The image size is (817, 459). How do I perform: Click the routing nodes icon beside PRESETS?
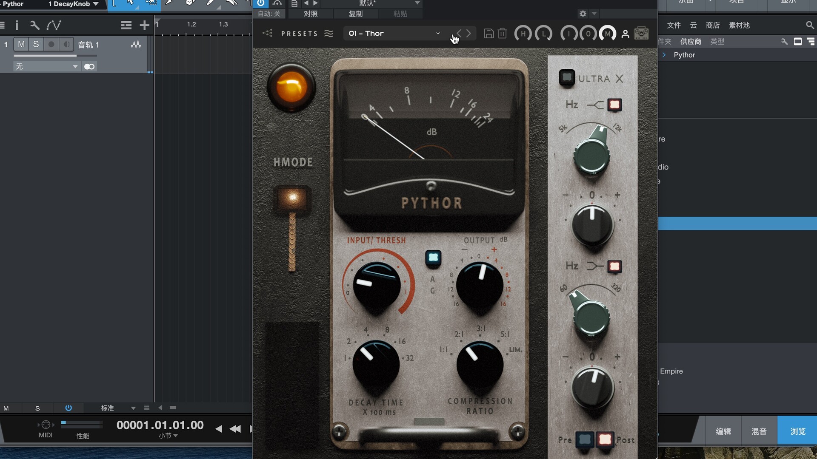click(x=268, y=33)
